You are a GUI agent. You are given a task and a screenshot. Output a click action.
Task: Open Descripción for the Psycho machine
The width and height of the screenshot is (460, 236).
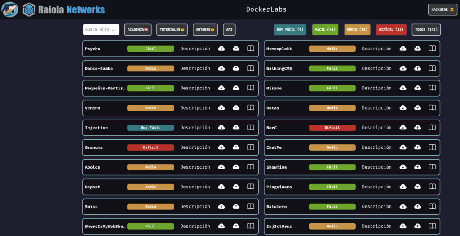coord(195,49)
